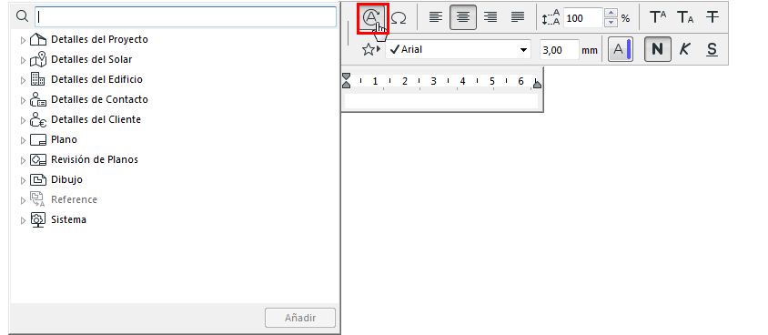Click the Añadir button
This screenshot has width=768, height=335.
300,318
